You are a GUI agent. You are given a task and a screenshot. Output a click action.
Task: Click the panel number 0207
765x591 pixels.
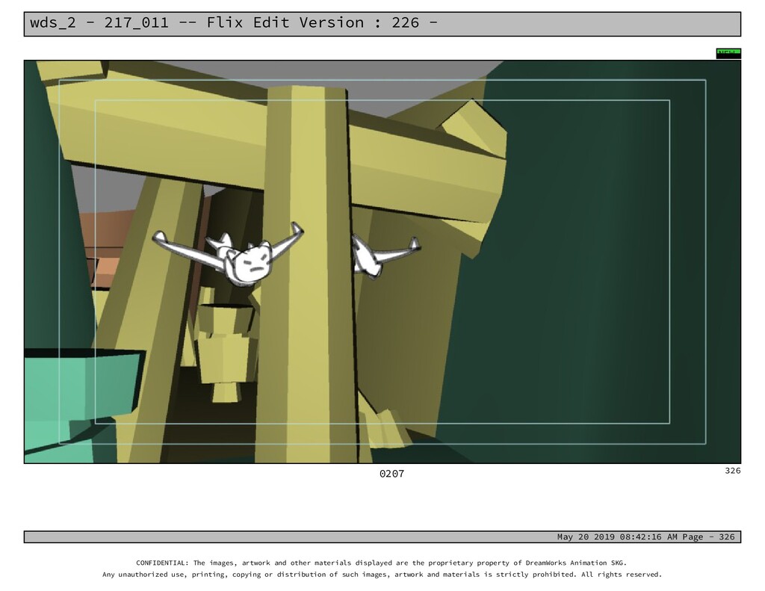tap(391, 474)
